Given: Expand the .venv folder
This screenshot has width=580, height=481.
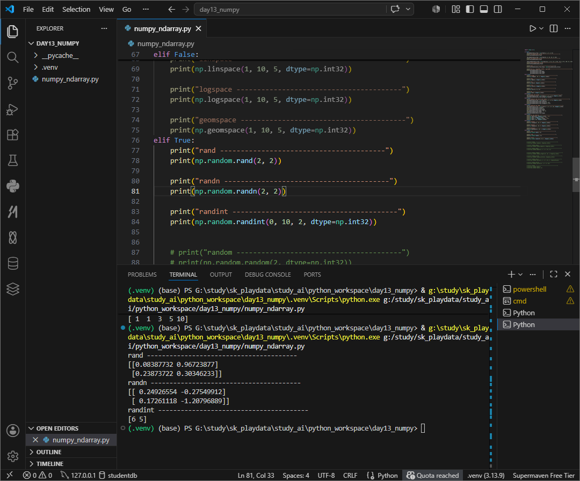Looking at the screenshot, I should click(71, 67).
